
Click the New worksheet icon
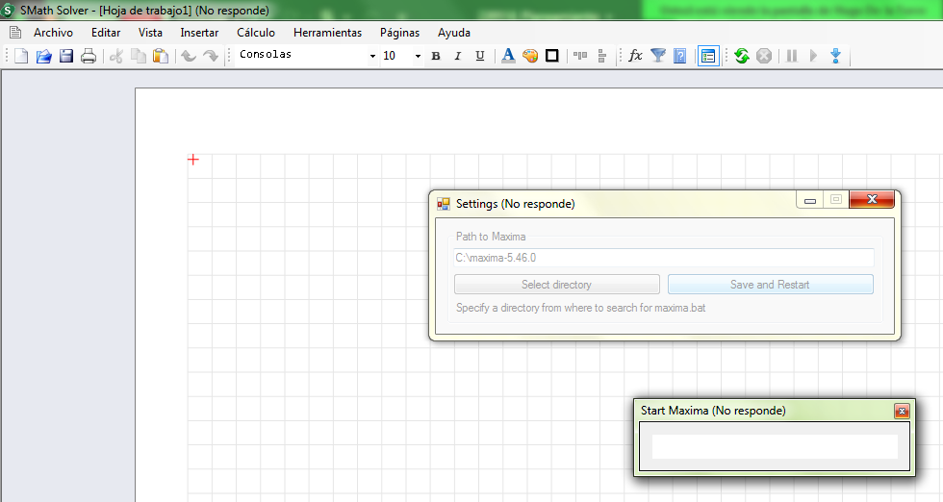click(21, 56)
